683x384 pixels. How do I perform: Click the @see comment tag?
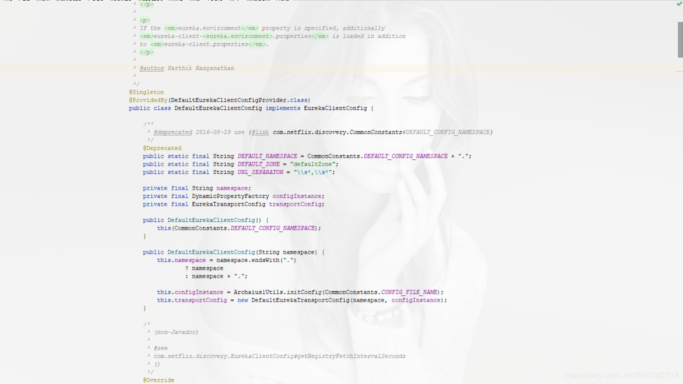[160, 349]
